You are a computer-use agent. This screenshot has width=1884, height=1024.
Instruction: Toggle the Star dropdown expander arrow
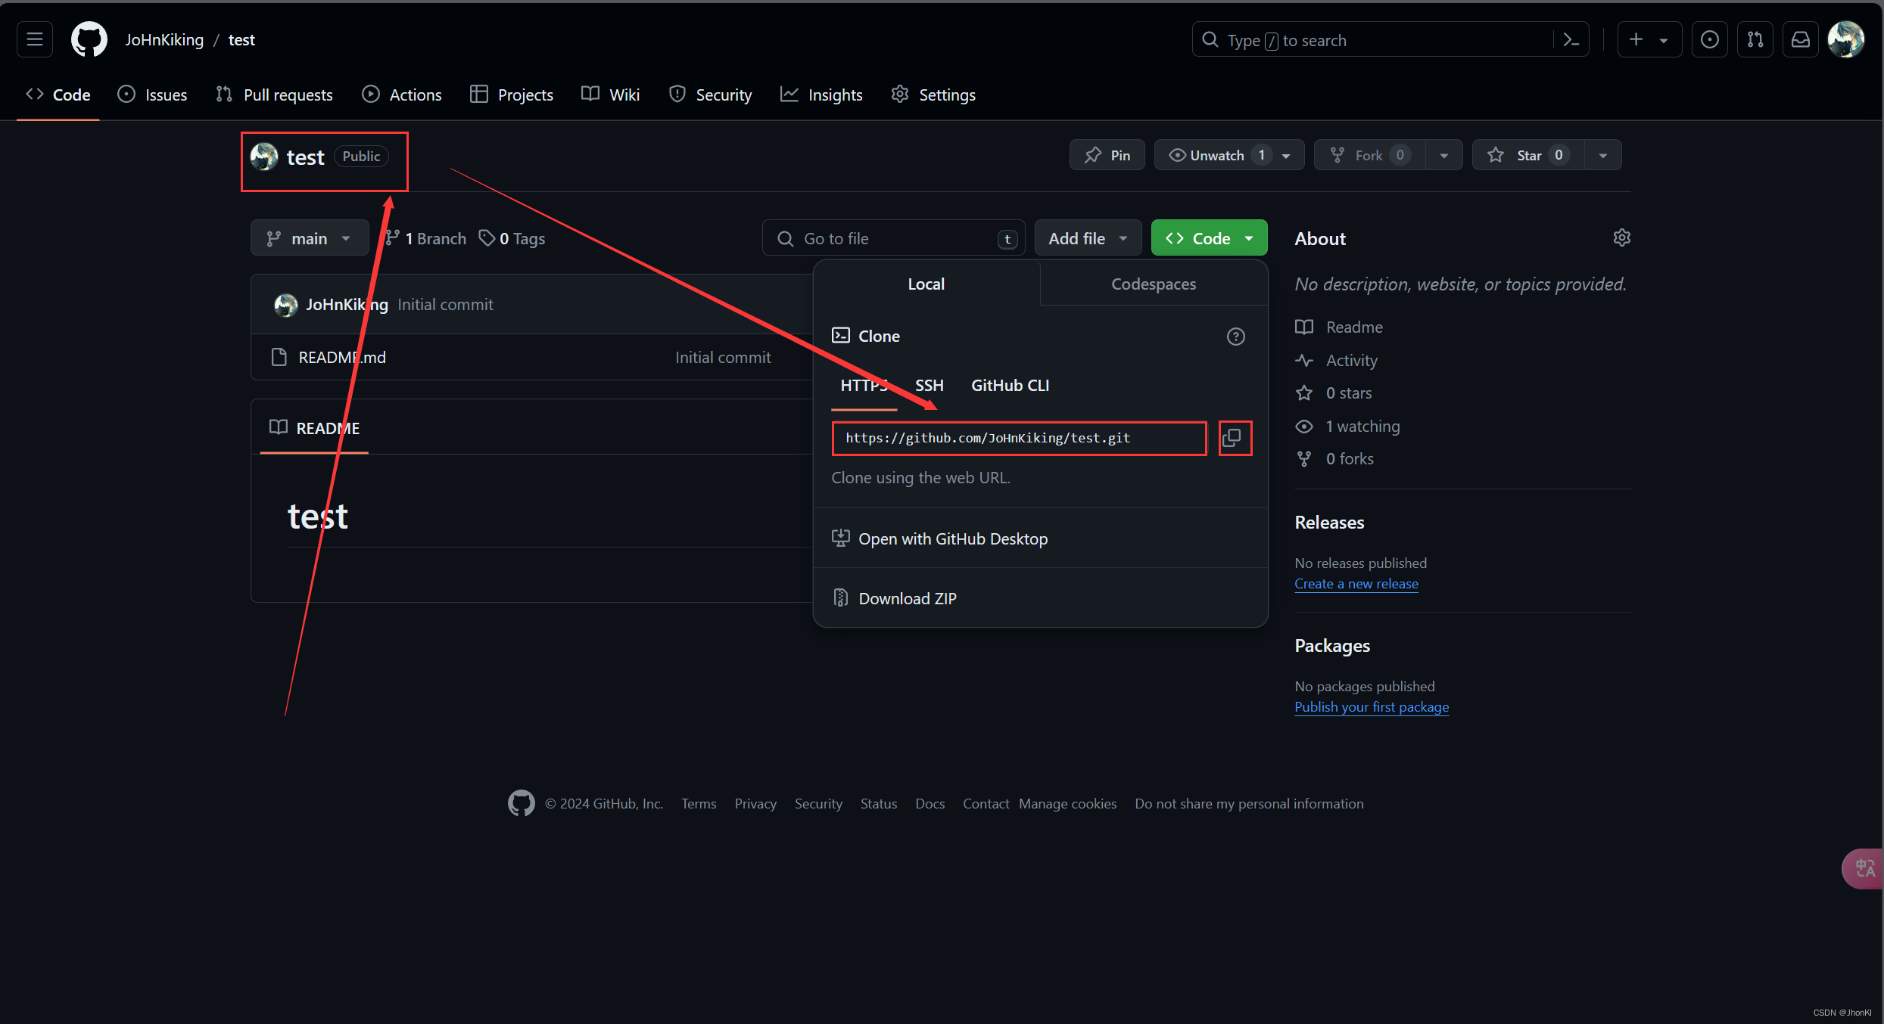click(x=1602, y=154)
